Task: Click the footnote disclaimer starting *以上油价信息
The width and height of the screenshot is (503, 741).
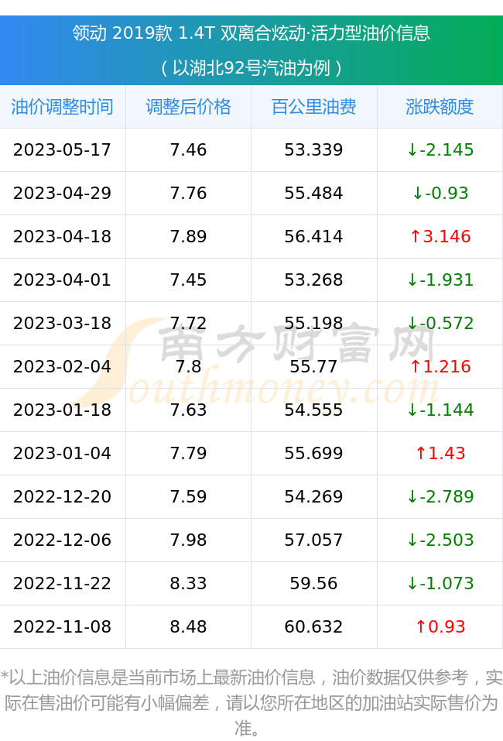Action: pos(251,702)
